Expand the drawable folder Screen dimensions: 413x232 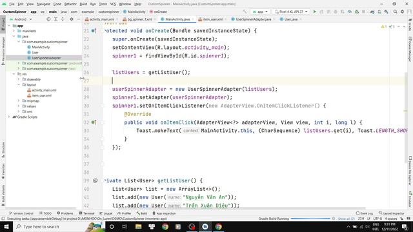[x=19, y=79]
